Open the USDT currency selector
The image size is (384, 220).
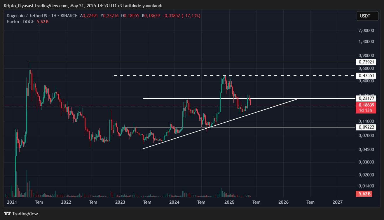tap(365, 16)
